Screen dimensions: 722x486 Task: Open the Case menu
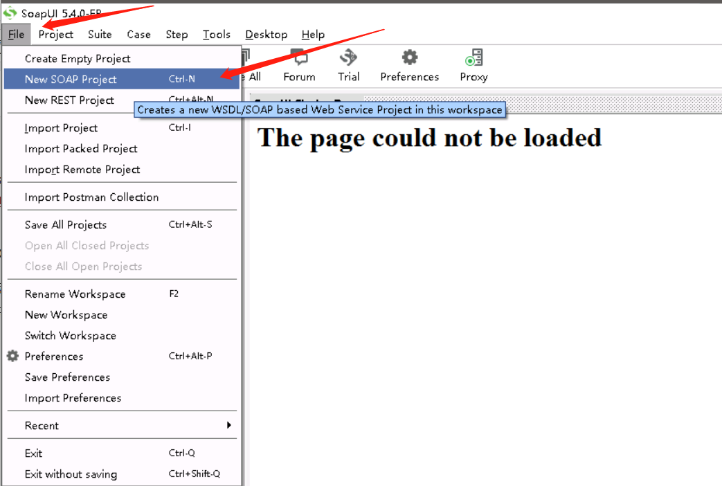click(x=138, y=35)
